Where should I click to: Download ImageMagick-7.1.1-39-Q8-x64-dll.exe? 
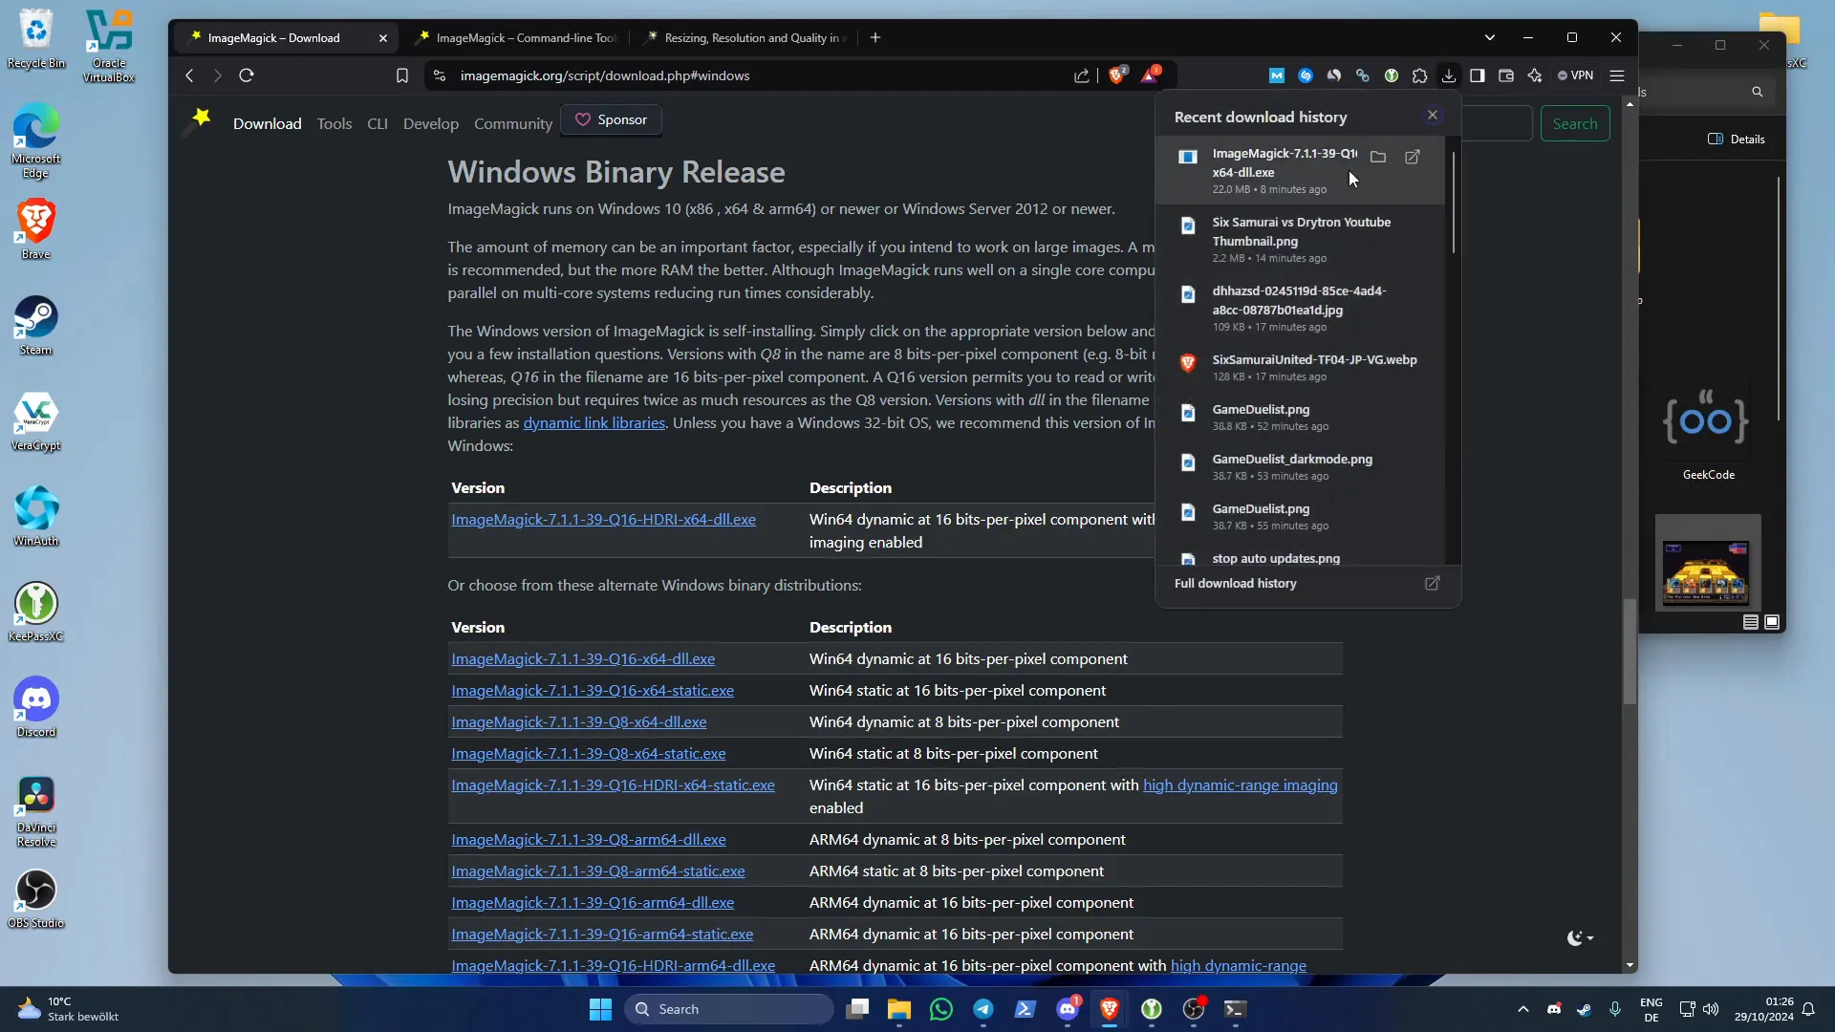[579, 721]
